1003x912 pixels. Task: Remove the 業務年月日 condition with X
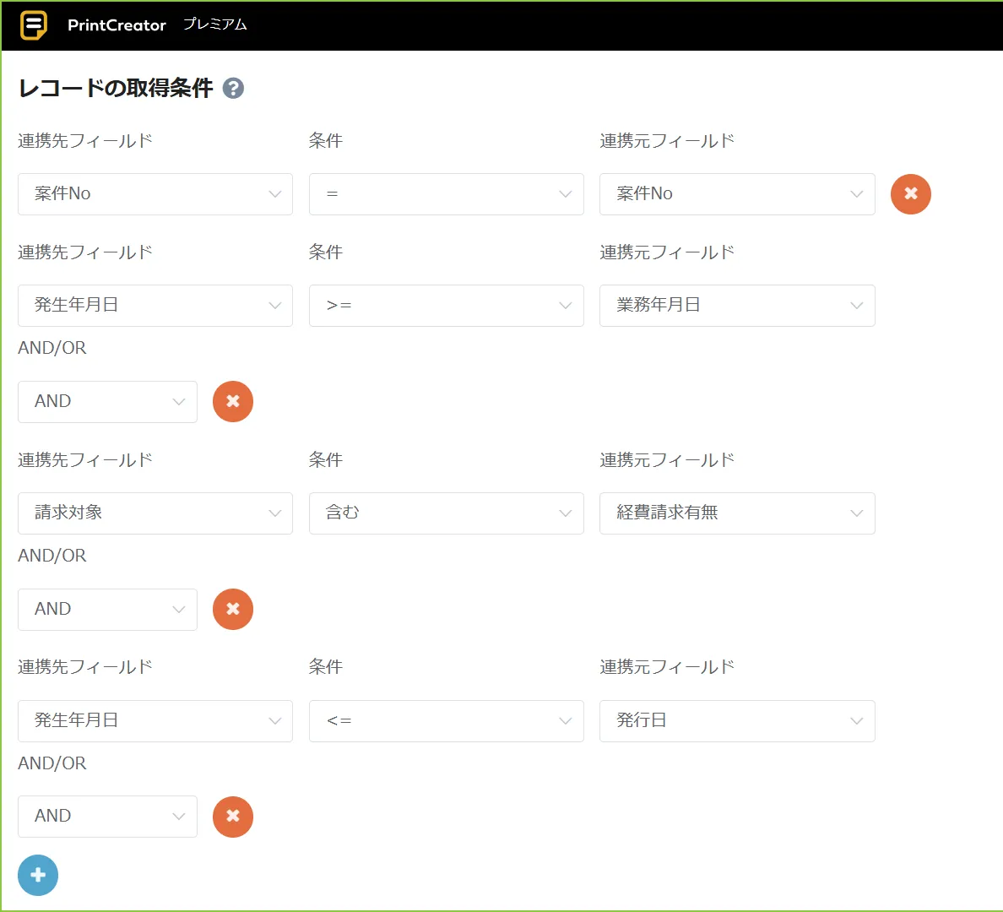[x=233, y=401]
